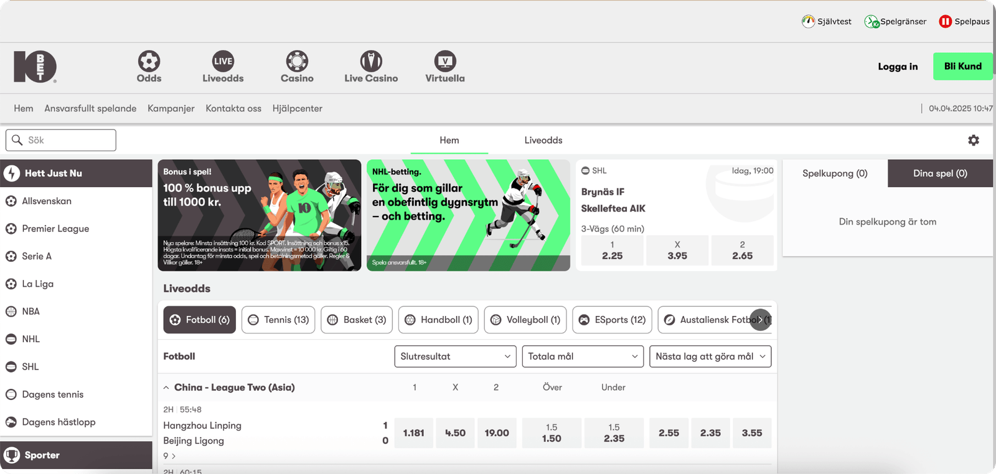Open Live Casino via dealer icon
996x474 pixels.
[x=371, y=61]
